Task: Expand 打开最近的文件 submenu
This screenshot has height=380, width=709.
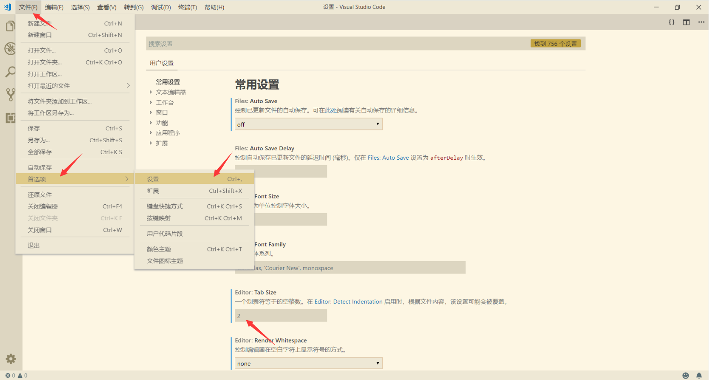Action: 75,86
